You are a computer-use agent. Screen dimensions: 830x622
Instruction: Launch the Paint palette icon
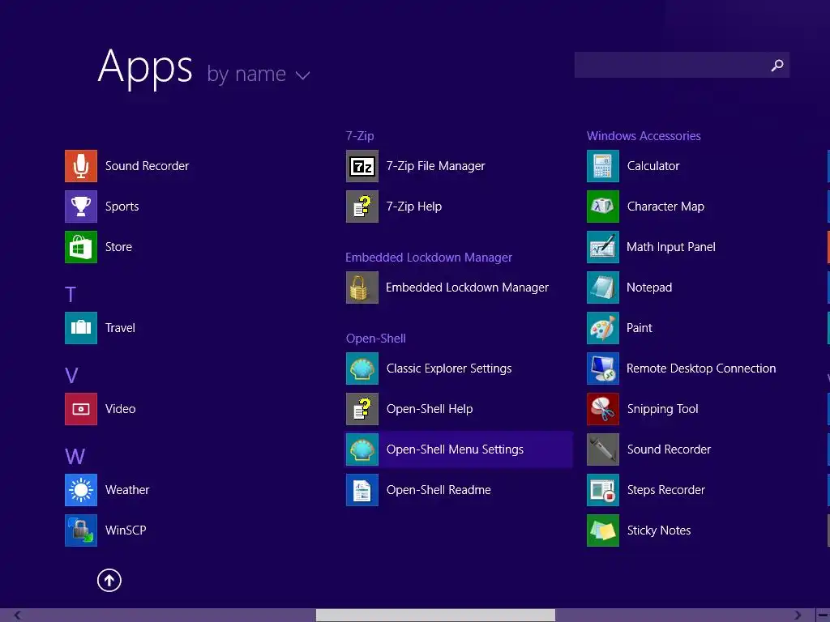pyautogui.click(x=603, y=328)
